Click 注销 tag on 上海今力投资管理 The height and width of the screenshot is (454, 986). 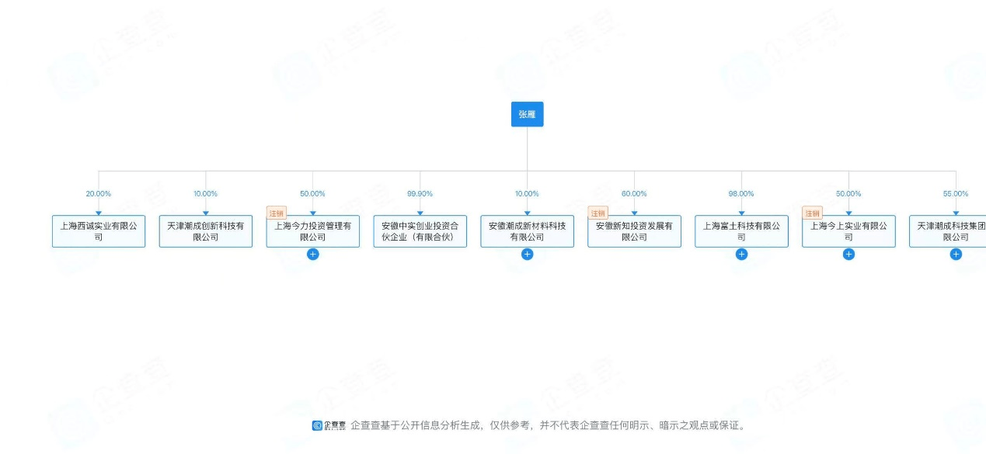[x=277, y=213]
